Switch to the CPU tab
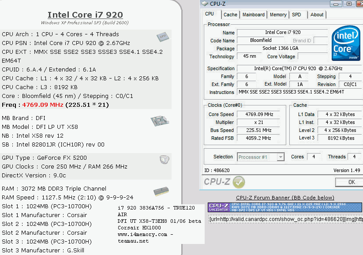 pos(210,14)
